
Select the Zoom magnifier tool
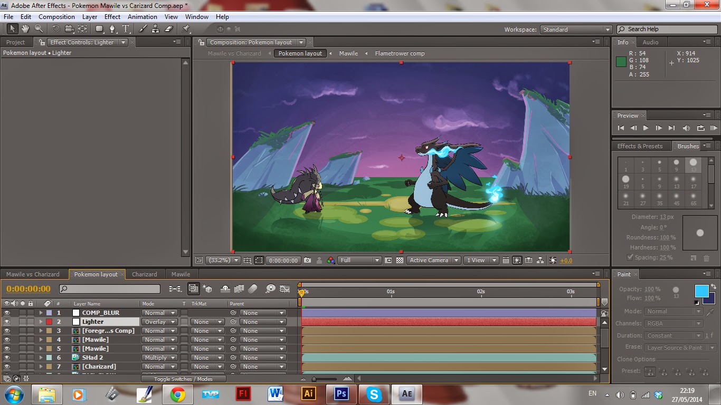39,29
